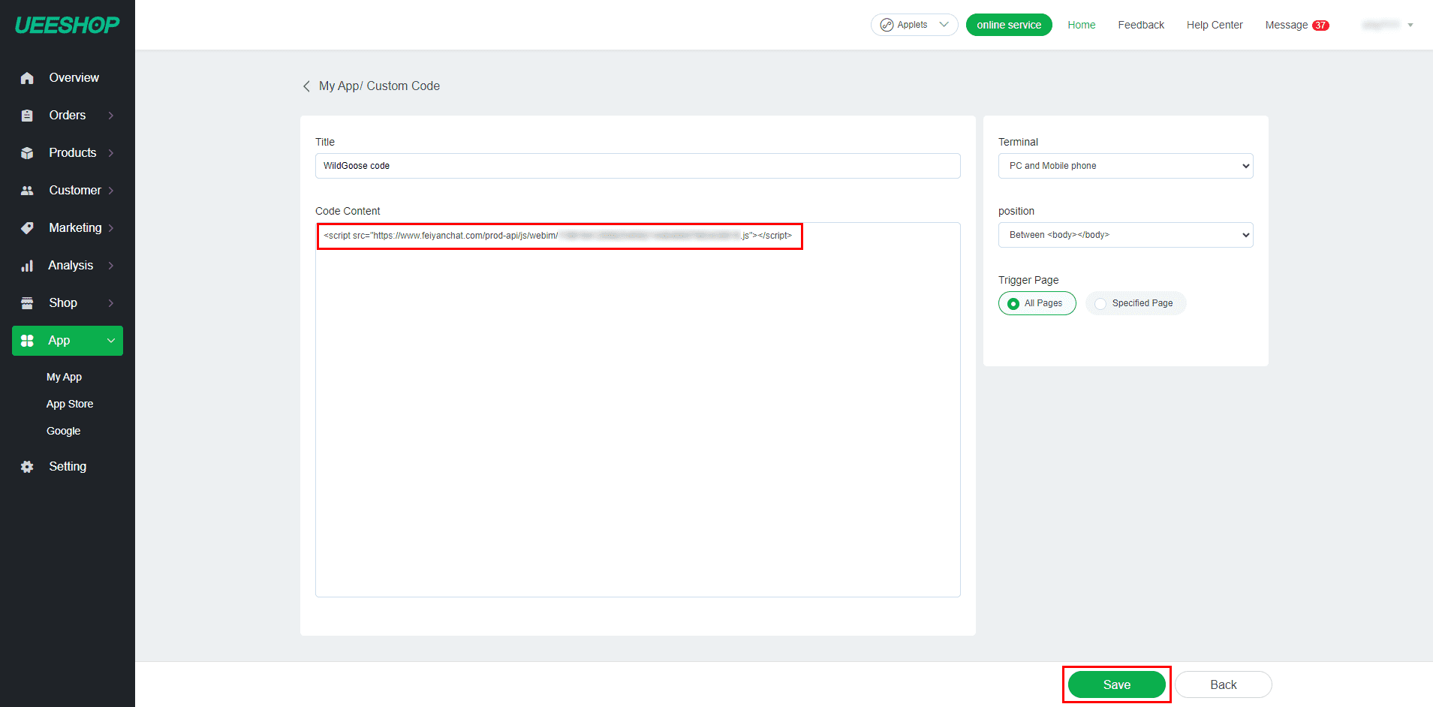1433x707 pixels.
Task: Open the Terminal dropdown
Action: point(1125,166)
